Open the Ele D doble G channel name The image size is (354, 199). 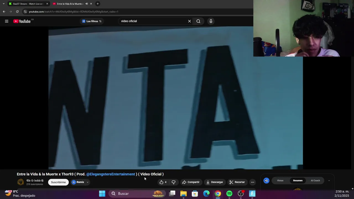[35, 180]
